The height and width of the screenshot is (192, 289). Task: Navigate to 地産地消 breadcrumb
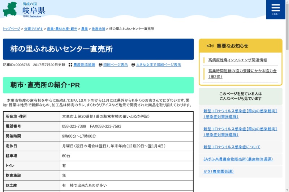click(x=98, y=29)
